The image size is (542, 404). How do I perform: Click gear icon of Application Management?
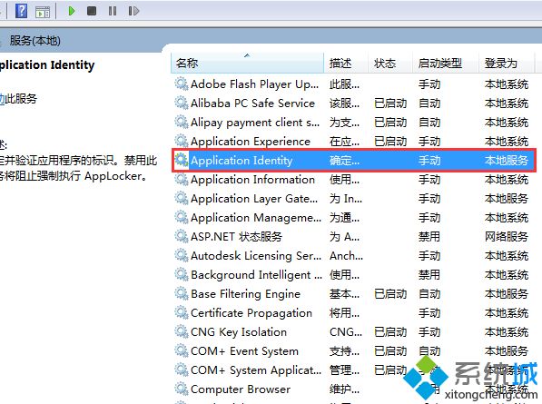(x=182, y=217)
